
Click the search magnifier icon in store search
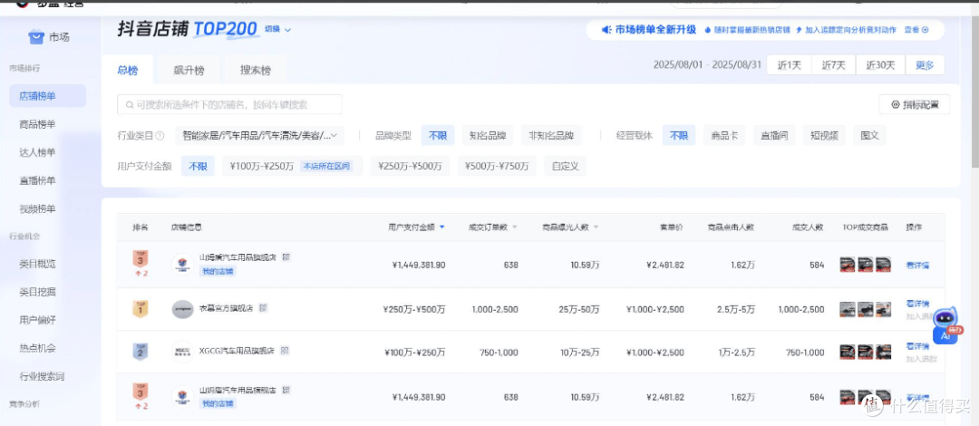130,105
